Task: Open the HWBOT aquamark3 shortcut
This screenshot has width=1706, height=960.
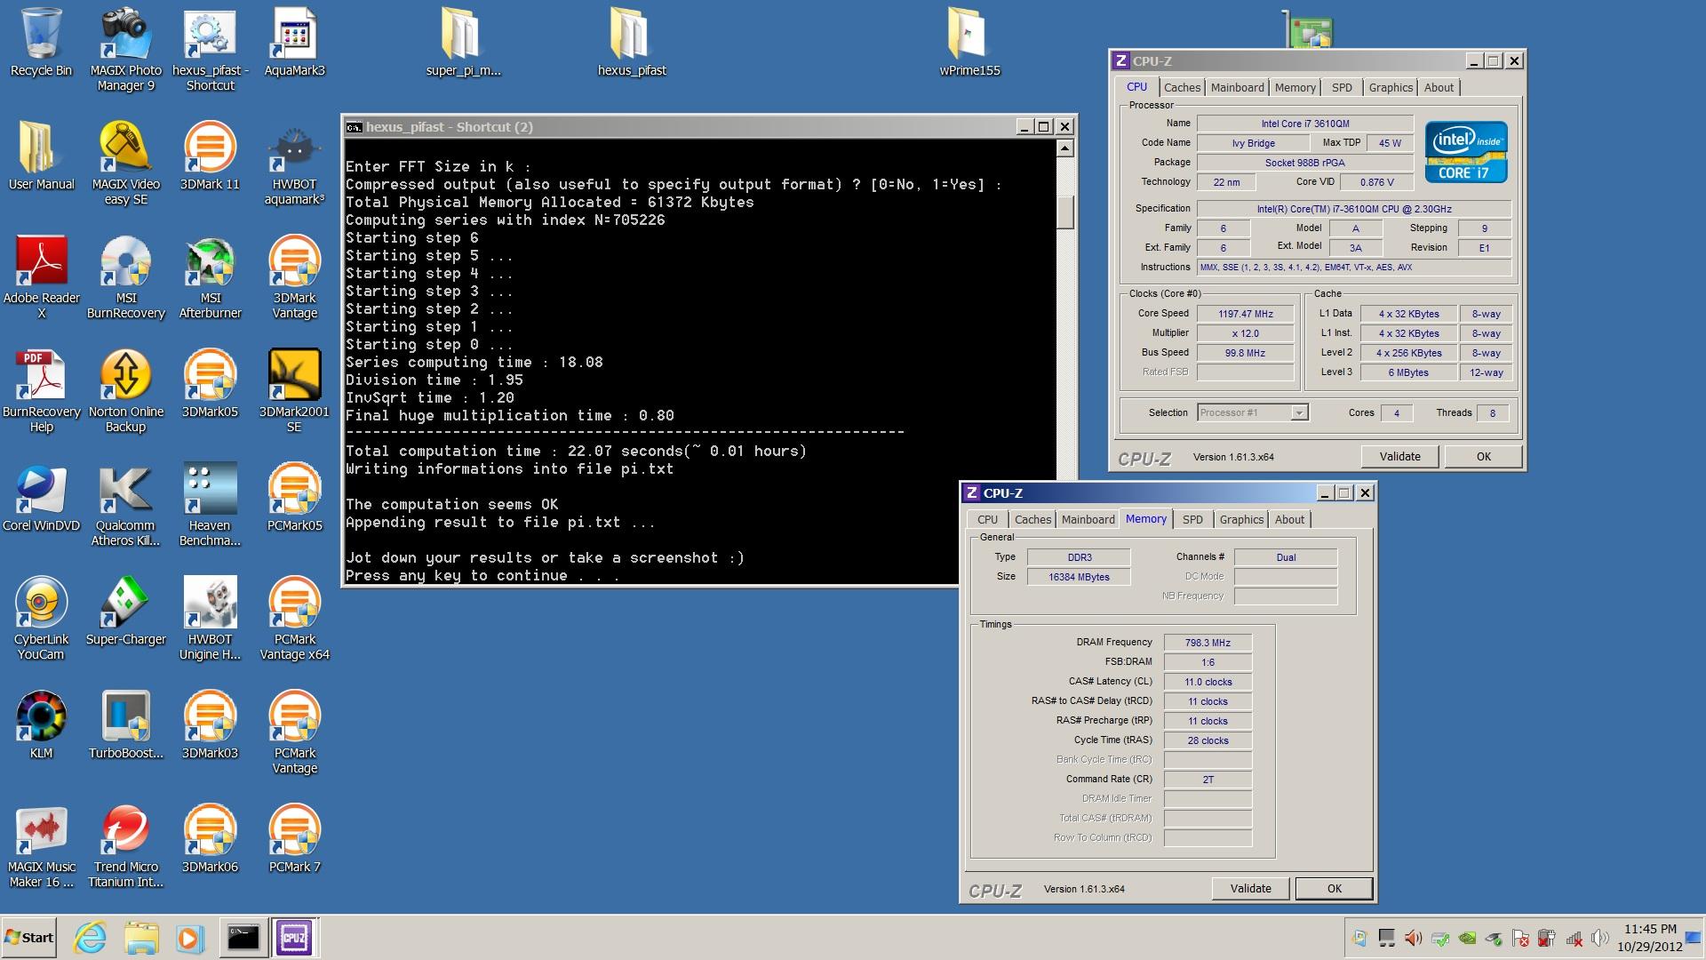Action: [x=294, y=164]
